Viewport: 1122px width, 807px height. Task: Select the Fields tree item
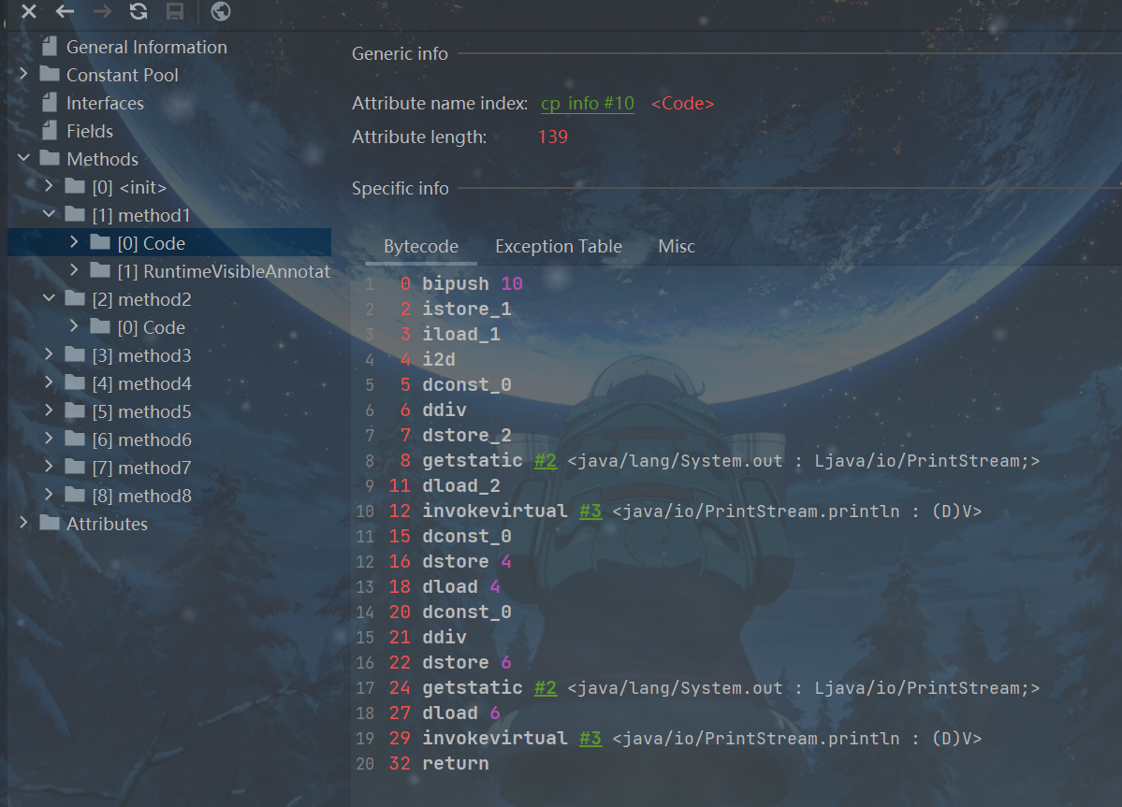click(89, 131)
